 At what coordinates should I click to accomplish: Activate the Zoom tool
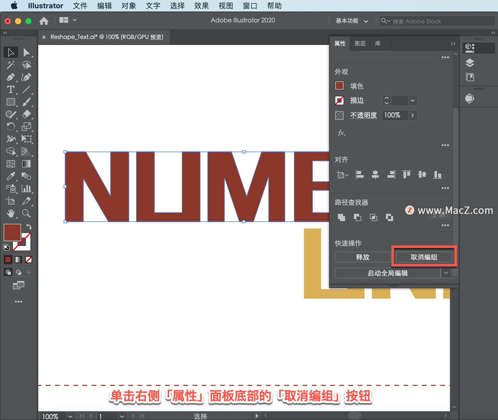click(x=26, y=214)
